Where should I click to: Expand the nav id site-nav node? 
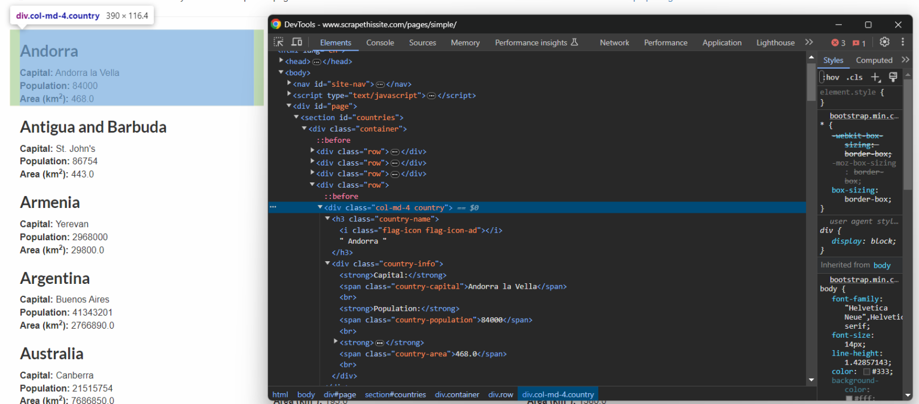pyautogui.click(x=289, y=84)
